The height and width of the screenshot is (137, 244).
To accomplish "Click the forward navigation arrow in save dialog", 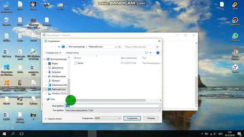I will tap(51, 47).
